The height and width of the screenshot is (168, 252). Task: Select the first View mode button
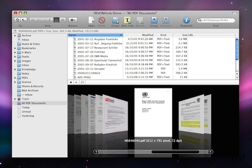(x=32, y=20)
